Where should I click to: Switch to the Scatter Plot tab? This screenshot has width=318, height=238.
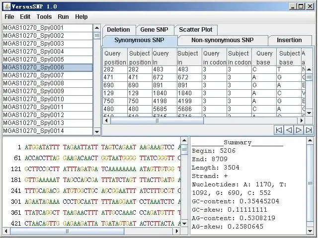click(x=195, y=30)
